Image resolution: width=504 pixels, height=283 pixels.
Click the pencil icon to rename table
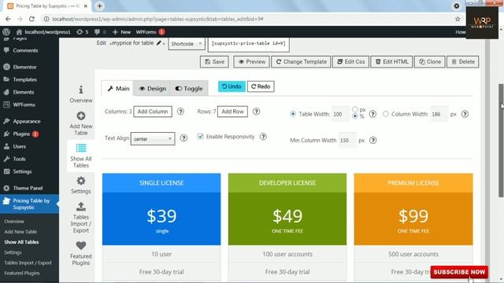158,42
